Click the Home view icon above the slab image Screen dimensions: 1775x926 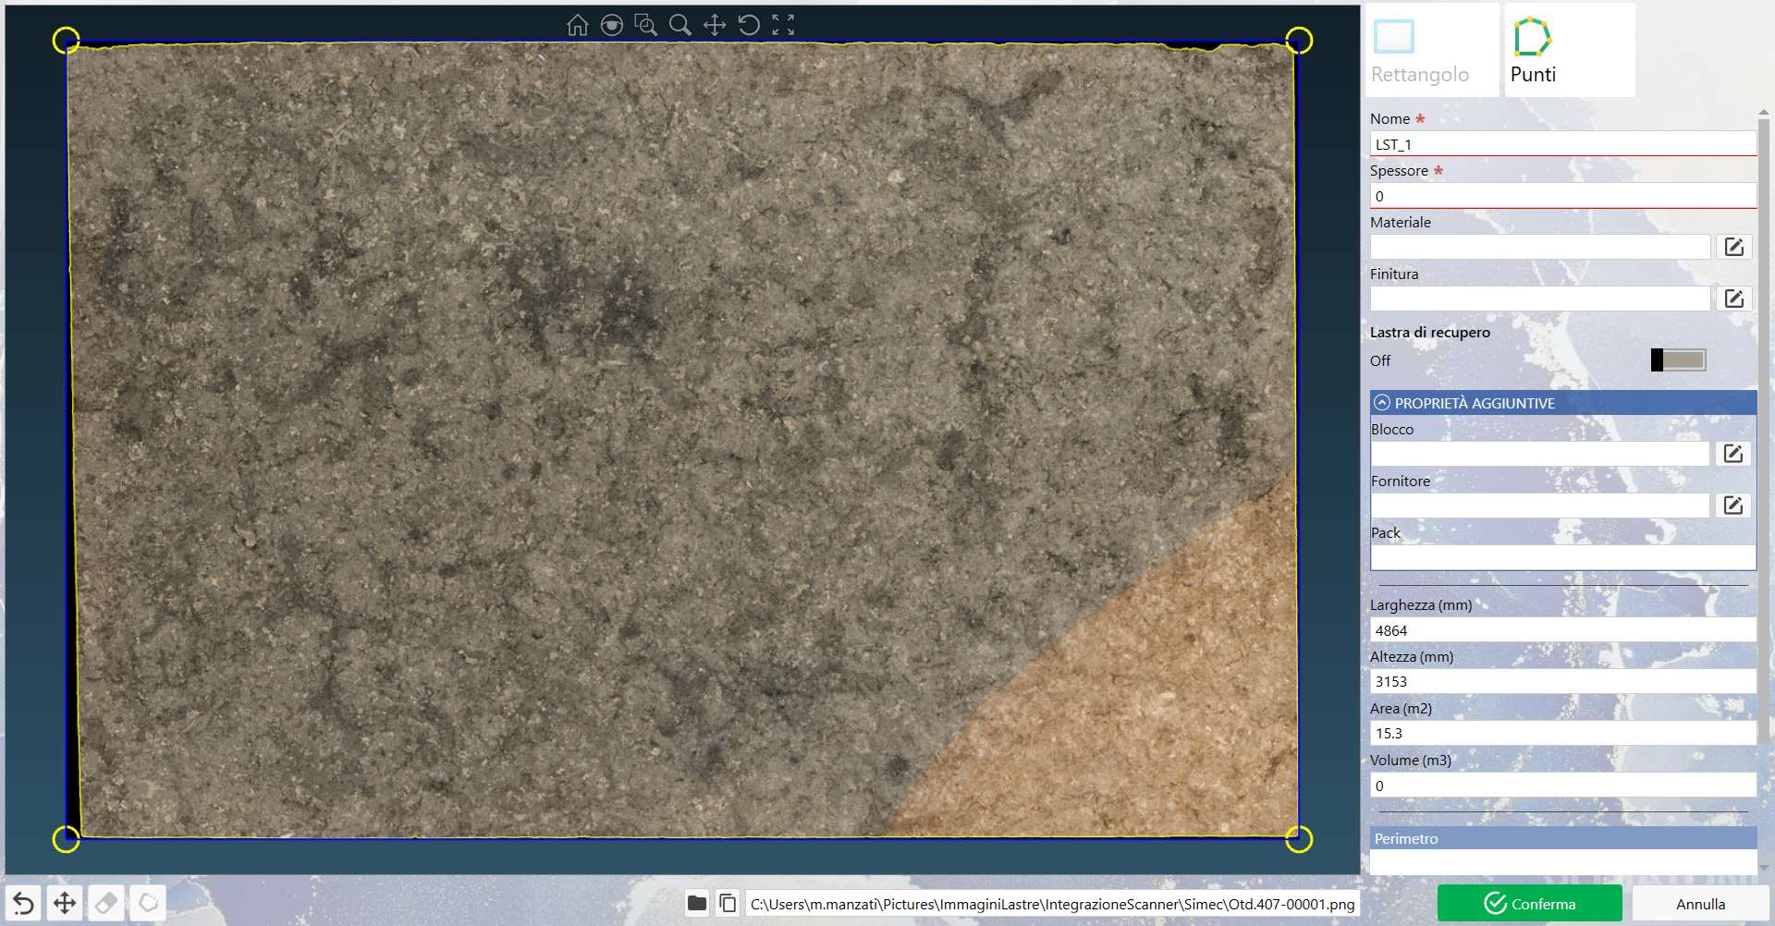coord(577,25)
